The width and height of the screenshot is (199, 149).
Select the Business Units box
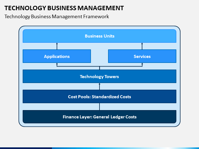(x=99, y=36)
